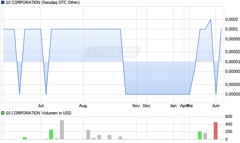Image resolution: width=240 pixels, height=143 pixels.
Task: Click the '0,00005' price axis label
Action: pyautogui.click(x=233, y=39)
